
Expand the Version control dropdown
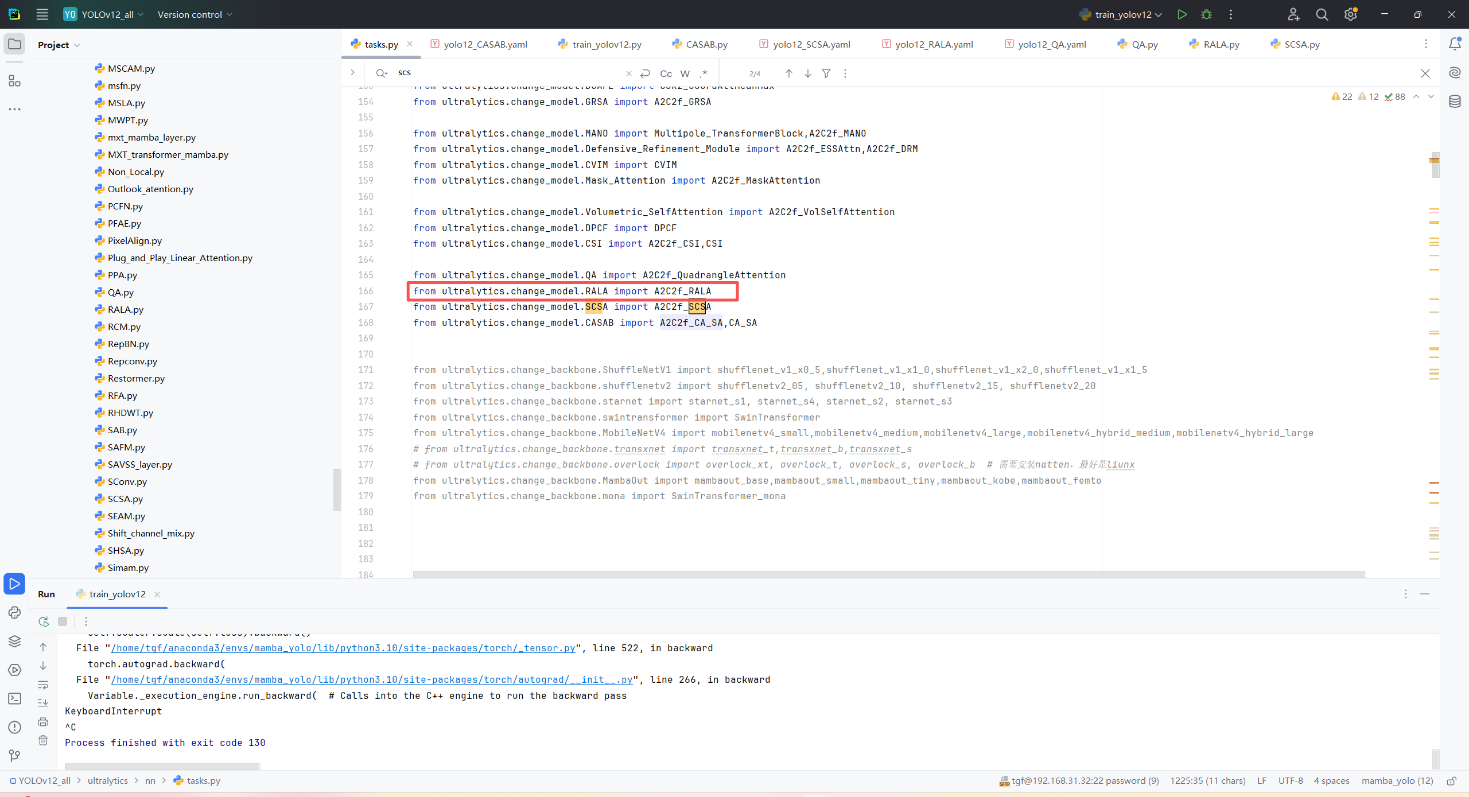tap(195, 14)
